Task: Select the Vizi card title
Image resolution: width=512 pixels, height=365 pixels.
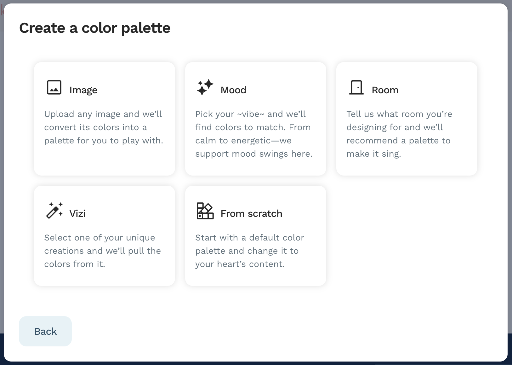Action: pos(77,214)
